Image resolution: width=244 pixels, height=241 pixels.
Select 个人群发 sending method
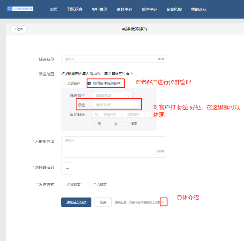point(89,184)
